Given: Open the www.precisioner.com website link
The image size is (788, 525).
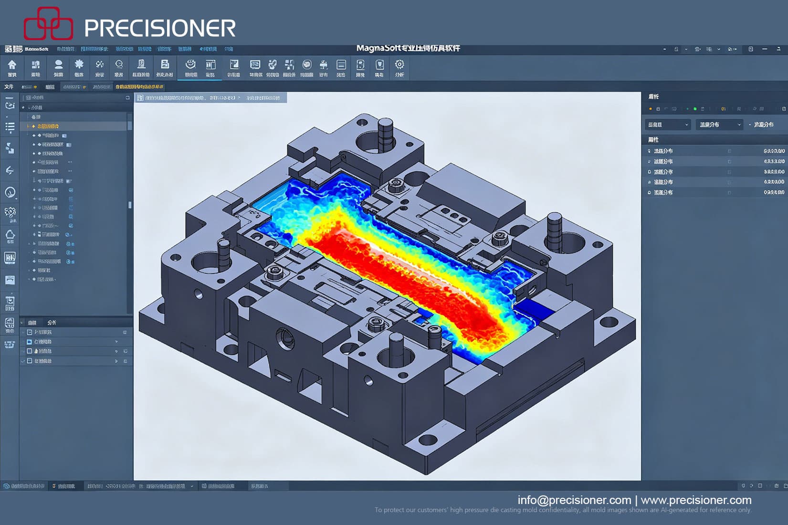Looking at the screenshot, I should [x=696, y=500].
